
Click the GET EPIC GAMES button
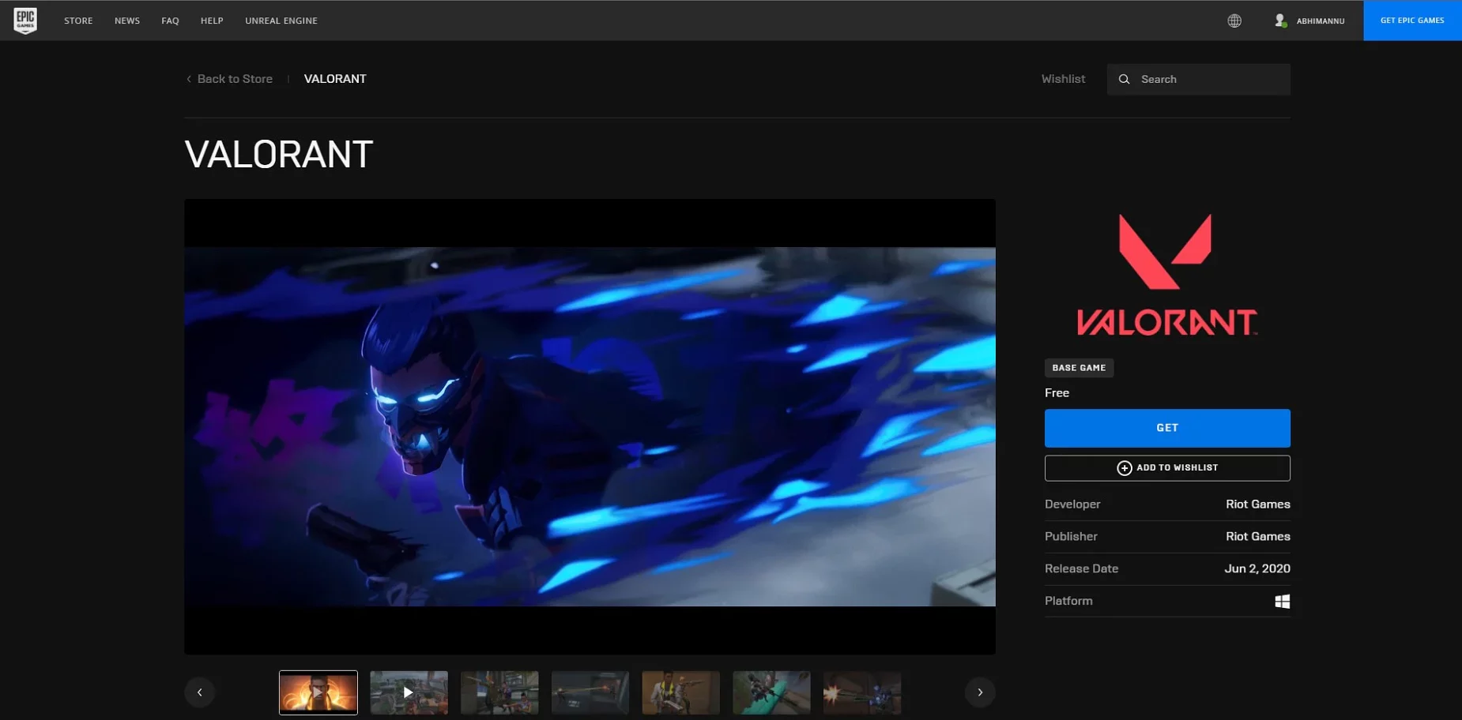(1412, 21)
